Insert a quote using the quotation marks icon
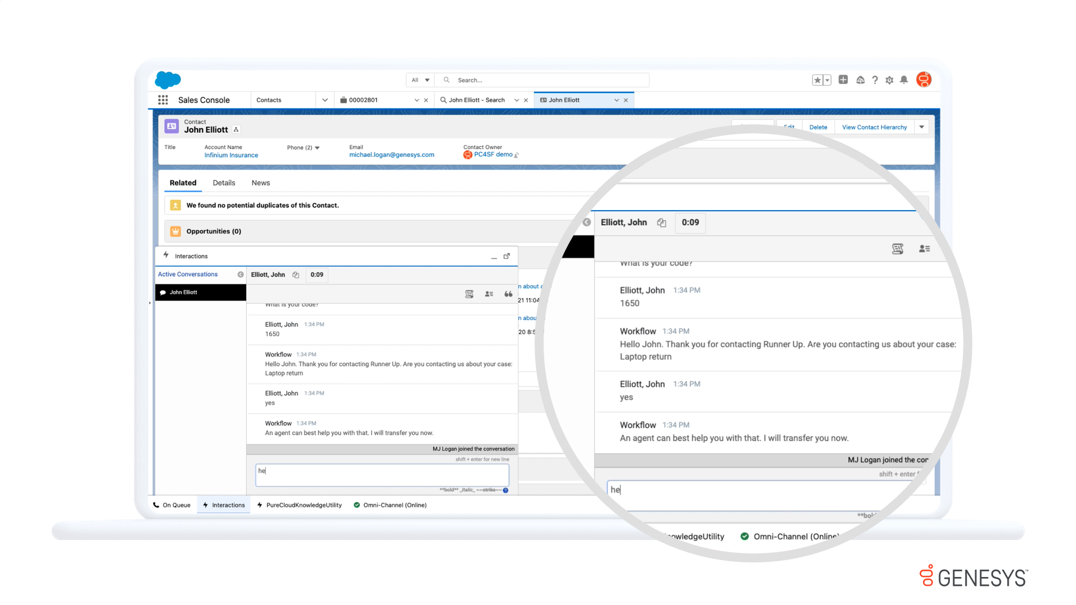The width and height of the screenshot is (1076, 605). coord(508,294)
